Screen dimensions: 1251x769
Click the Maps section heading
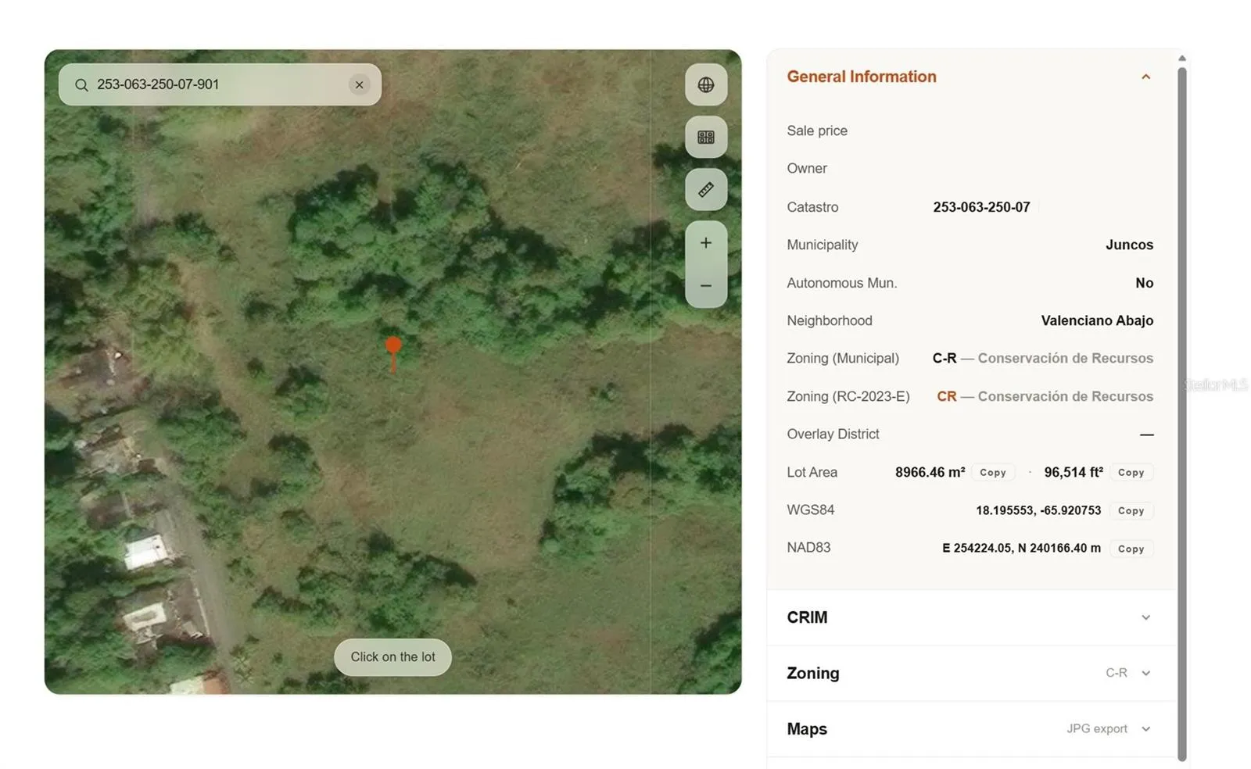click(807, 729)
